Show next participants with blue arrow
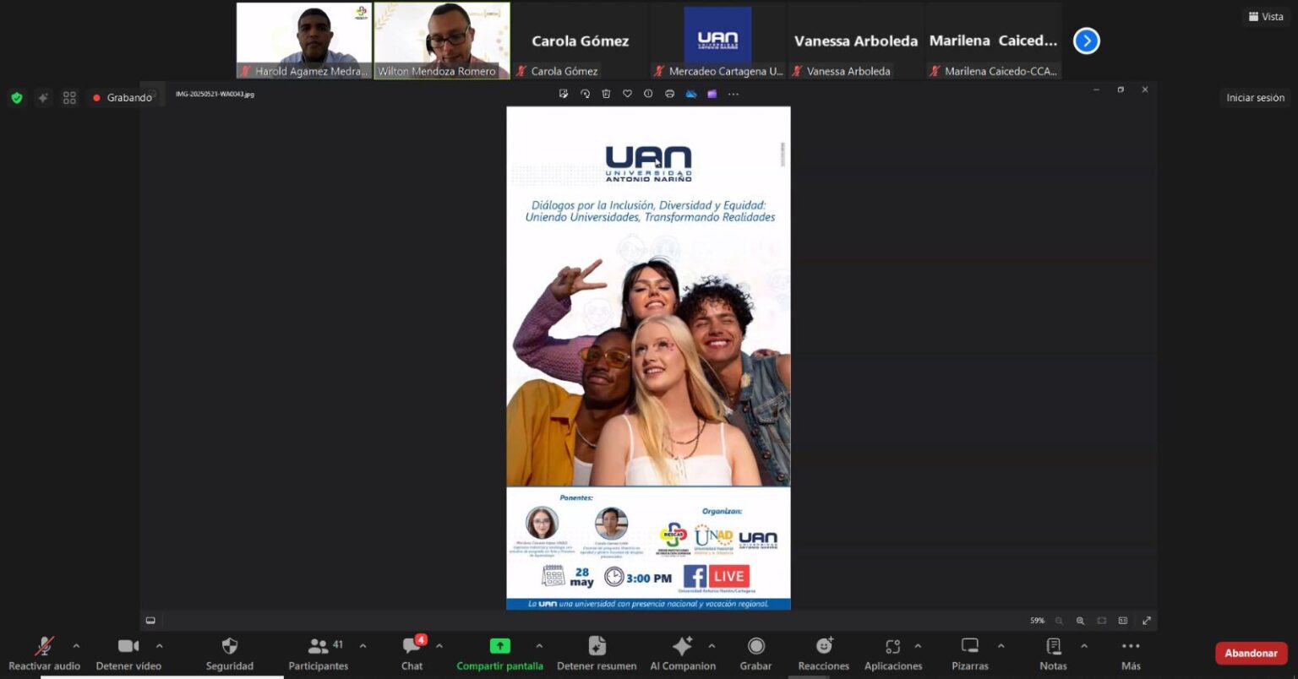The image size is (1298, 679). [1086, 41]
